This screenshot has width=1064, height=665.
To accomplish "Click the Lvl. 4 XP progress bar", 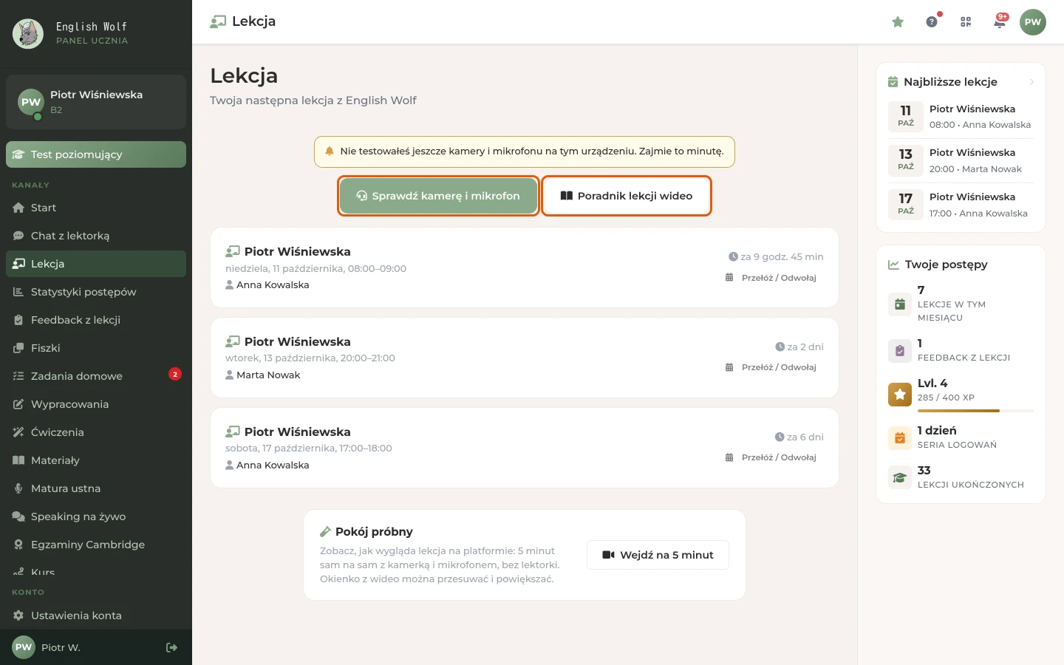I will tap(975, 411).
